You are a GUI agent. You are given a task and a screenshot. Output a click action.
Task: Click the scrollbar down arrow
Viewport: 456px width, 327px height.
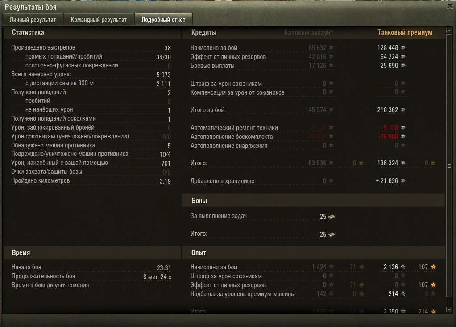pos(449,310)
